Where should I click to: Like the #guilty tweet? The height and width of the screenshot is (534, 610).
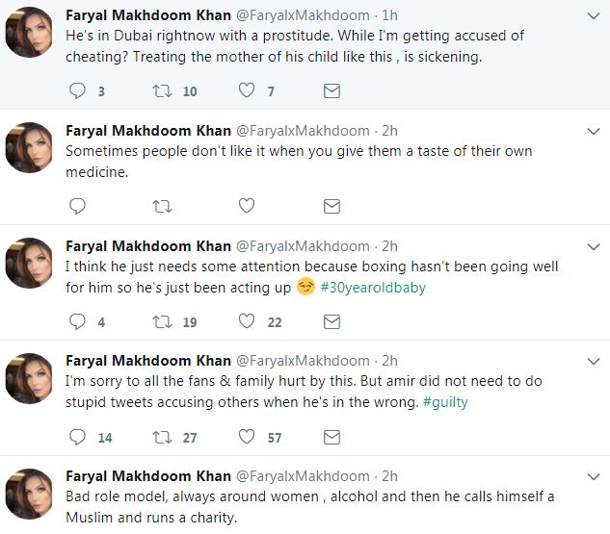click(x=247, y=437)
